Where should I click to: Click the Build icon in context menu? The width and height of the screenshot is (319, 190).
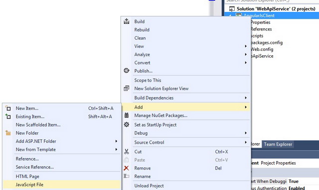[126, 21]
